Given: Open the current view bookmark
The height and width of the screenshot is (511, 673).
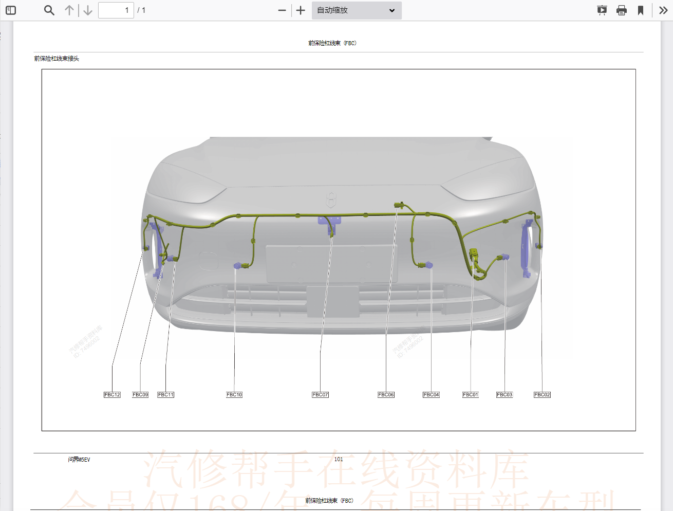Looking at the screenshot, I should coord(641,10).
